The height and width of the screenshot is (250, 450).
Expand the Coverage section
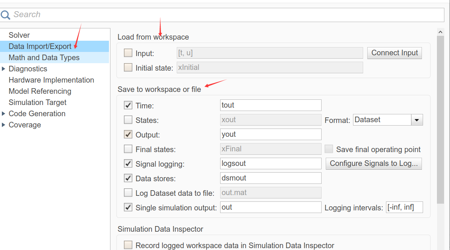pyautogui.click(x=4, y=125)
